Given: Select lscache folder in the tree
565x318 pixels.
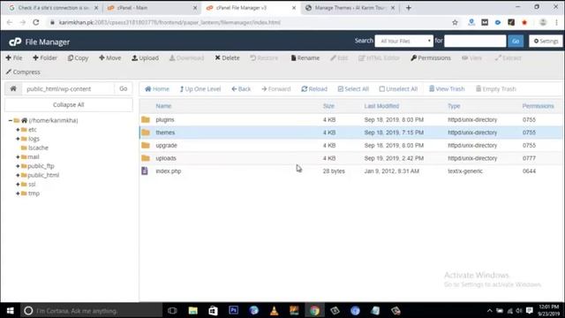Looking at the screenshot, I should pyautogui.click(x=34, y=148).
